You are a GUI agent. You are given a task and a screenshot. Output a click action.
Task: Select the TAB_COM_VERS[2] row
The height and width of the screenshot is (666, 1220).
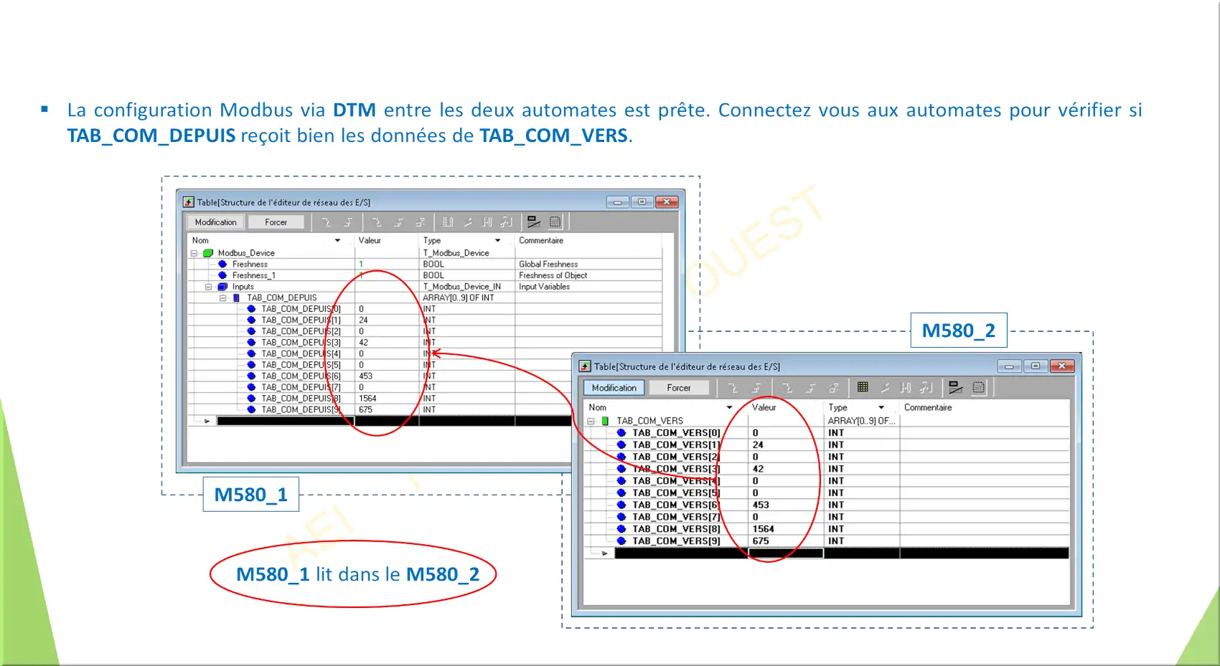coord(827,457)
